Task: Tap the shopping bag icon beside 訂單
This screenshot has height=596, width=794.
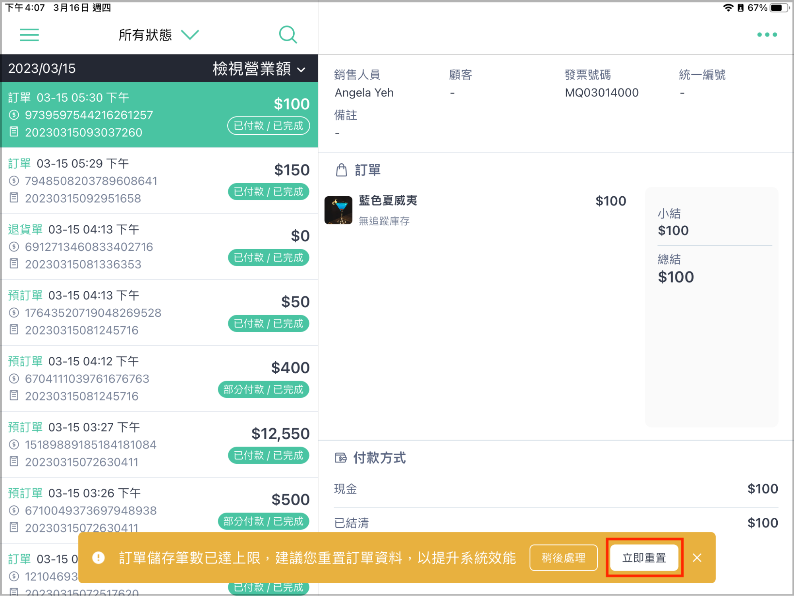Action: [341, 170]
